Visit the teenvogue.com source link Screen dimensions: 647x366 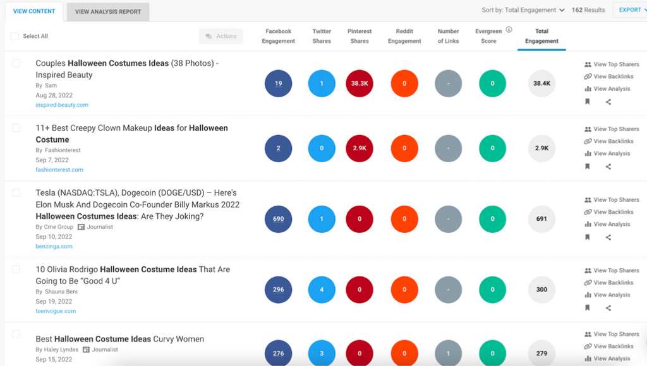pyautogui.click(x=56, y=311)
